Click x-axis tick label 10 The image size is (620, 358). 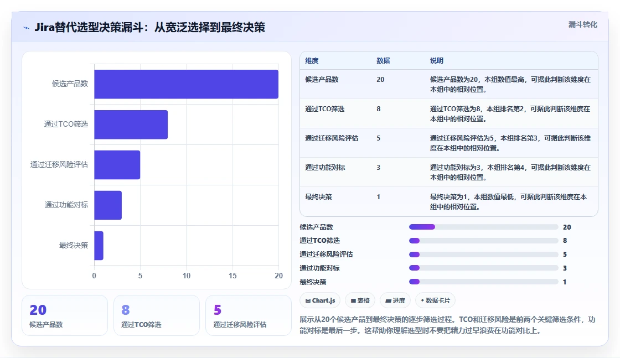pos(186,276)
